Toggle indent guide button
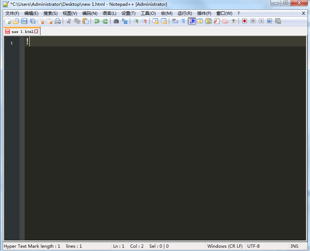310x251 pixels. pyautogui.click(x=192, y=21)
